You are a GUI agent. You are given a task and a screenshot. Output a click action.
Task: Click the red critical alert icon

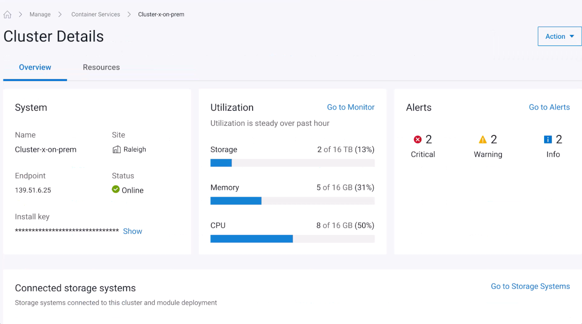point(418,139)
